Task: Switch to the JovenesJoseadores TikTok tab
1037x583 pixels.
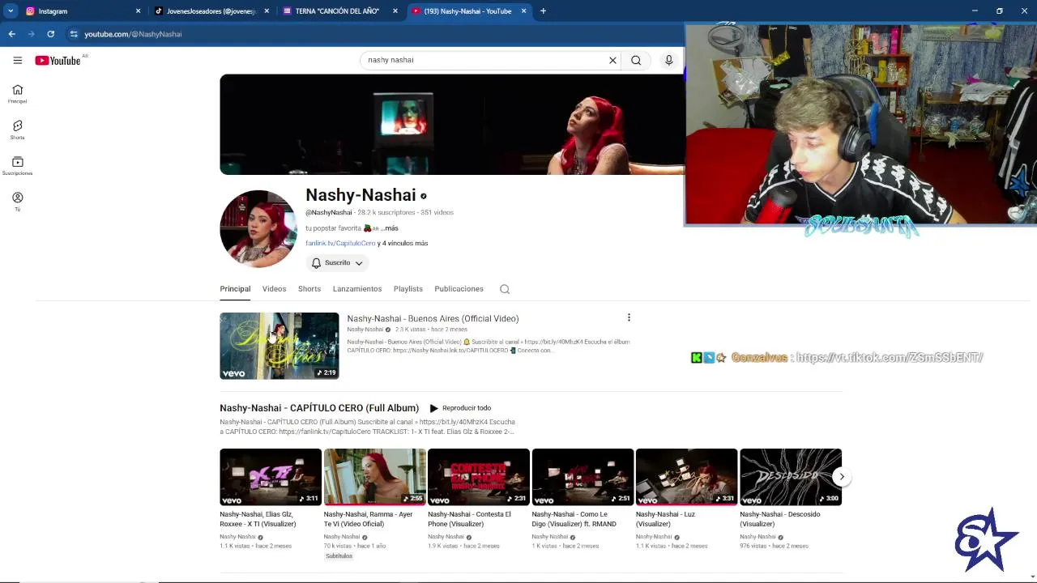Action: [212, 11]
